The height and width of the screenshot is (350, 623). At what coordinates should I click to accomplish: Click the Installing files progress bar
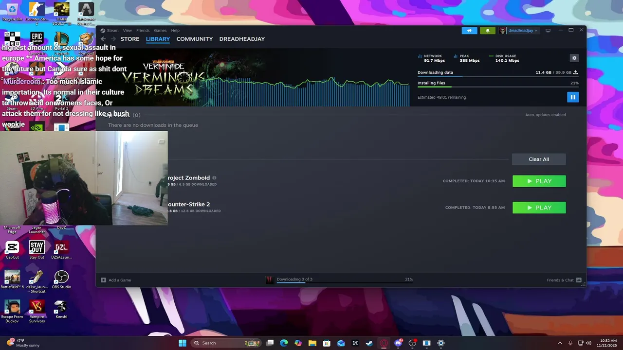pyautogui.click(x=497, y=87)
